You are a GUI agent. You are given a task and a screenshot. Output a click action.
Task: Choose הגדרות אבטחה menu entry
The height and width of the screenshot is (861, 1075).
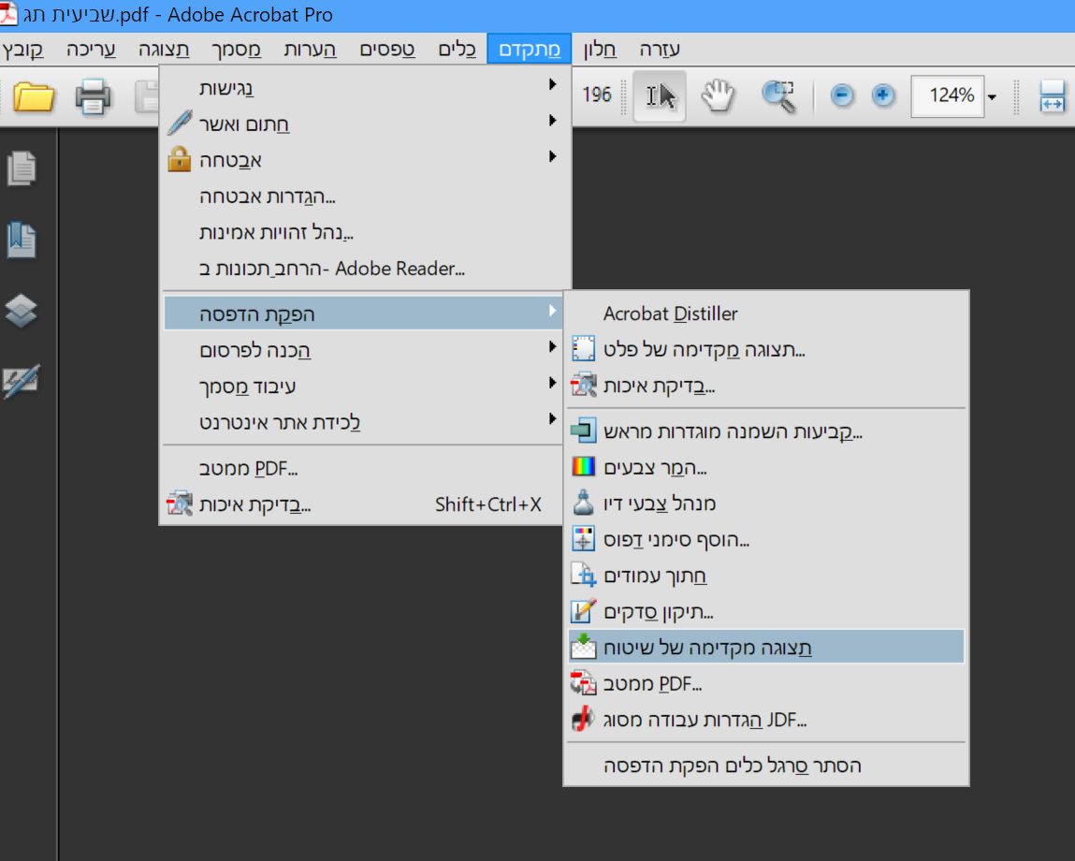coord(363,197)
